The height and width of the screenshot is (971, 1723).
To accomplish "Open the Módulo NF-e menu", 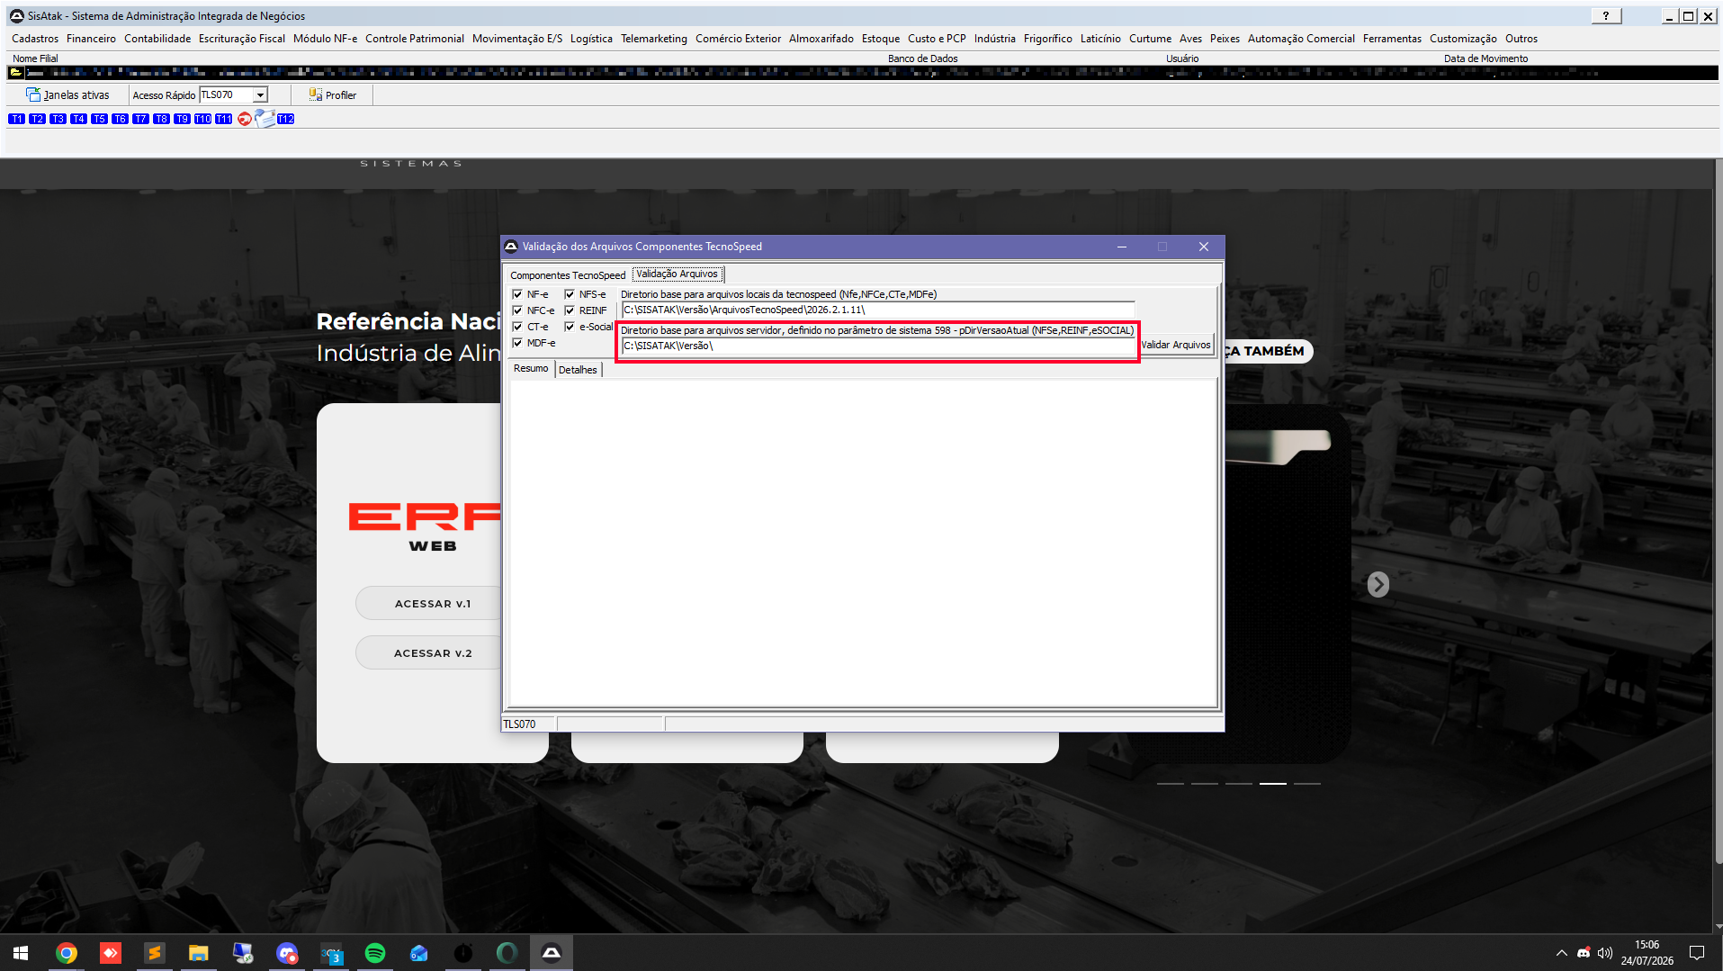I will [x=325, y=39].
